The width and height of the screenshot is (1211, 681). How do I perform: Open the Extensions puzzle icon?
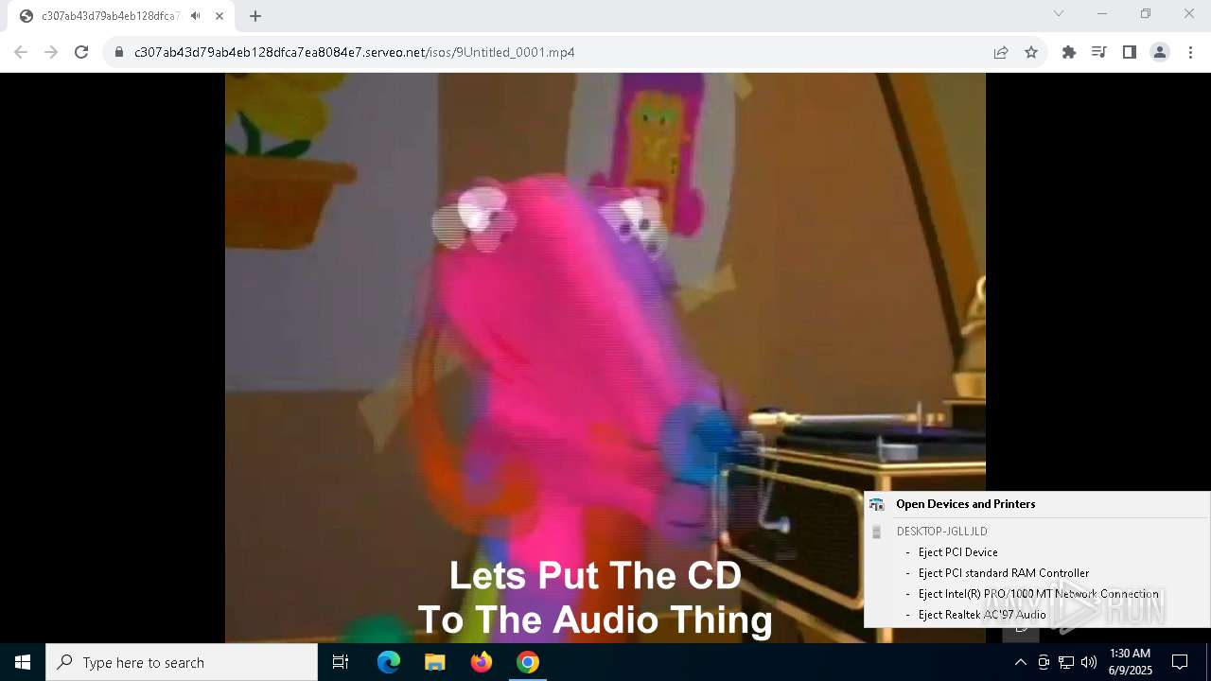(1069, 52)
